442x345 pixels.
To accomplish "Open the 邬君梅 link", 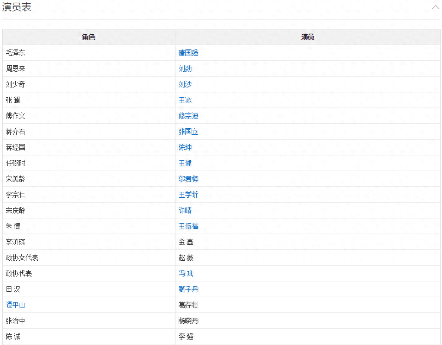I will click(188, 179).
